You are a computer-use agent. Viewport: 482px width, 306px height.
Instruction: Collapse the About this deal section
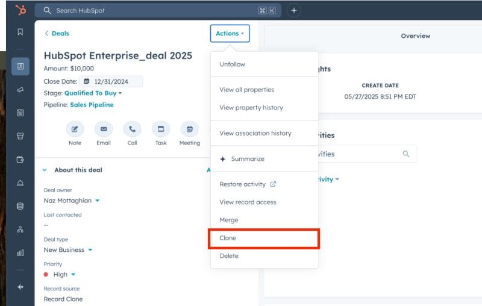(45, 170)
